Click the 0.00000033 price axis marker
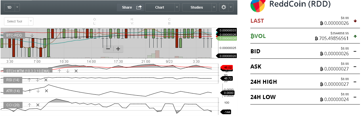 227,30
